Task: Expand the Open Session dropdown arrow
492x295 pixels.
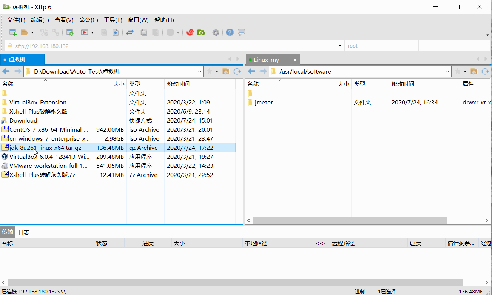Action: pyautogui.click(x=32, y=32)
